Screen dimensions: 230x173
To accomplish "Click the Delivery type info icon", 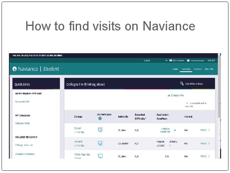I will click(100, 118).
